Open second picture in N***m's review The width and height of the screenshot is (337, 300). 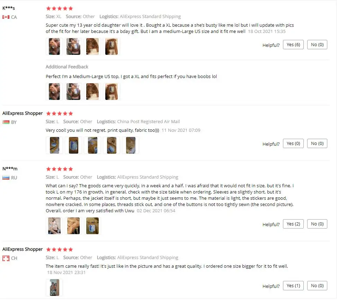click(x=73, y=226)
